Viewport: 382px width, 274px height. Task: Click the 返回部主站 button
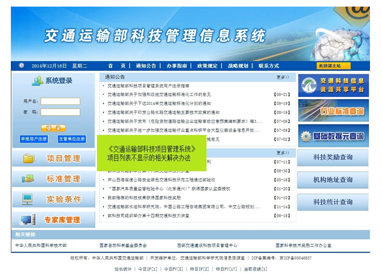333,66
